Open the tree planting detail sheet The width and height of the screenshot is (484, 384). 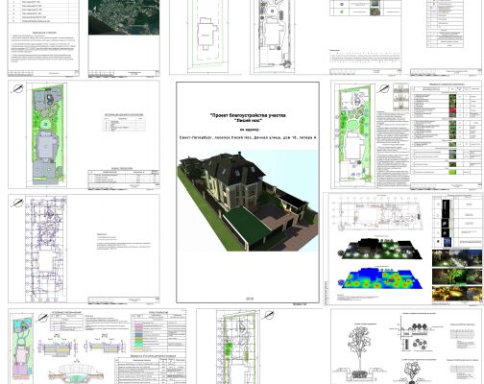(407, 347)
